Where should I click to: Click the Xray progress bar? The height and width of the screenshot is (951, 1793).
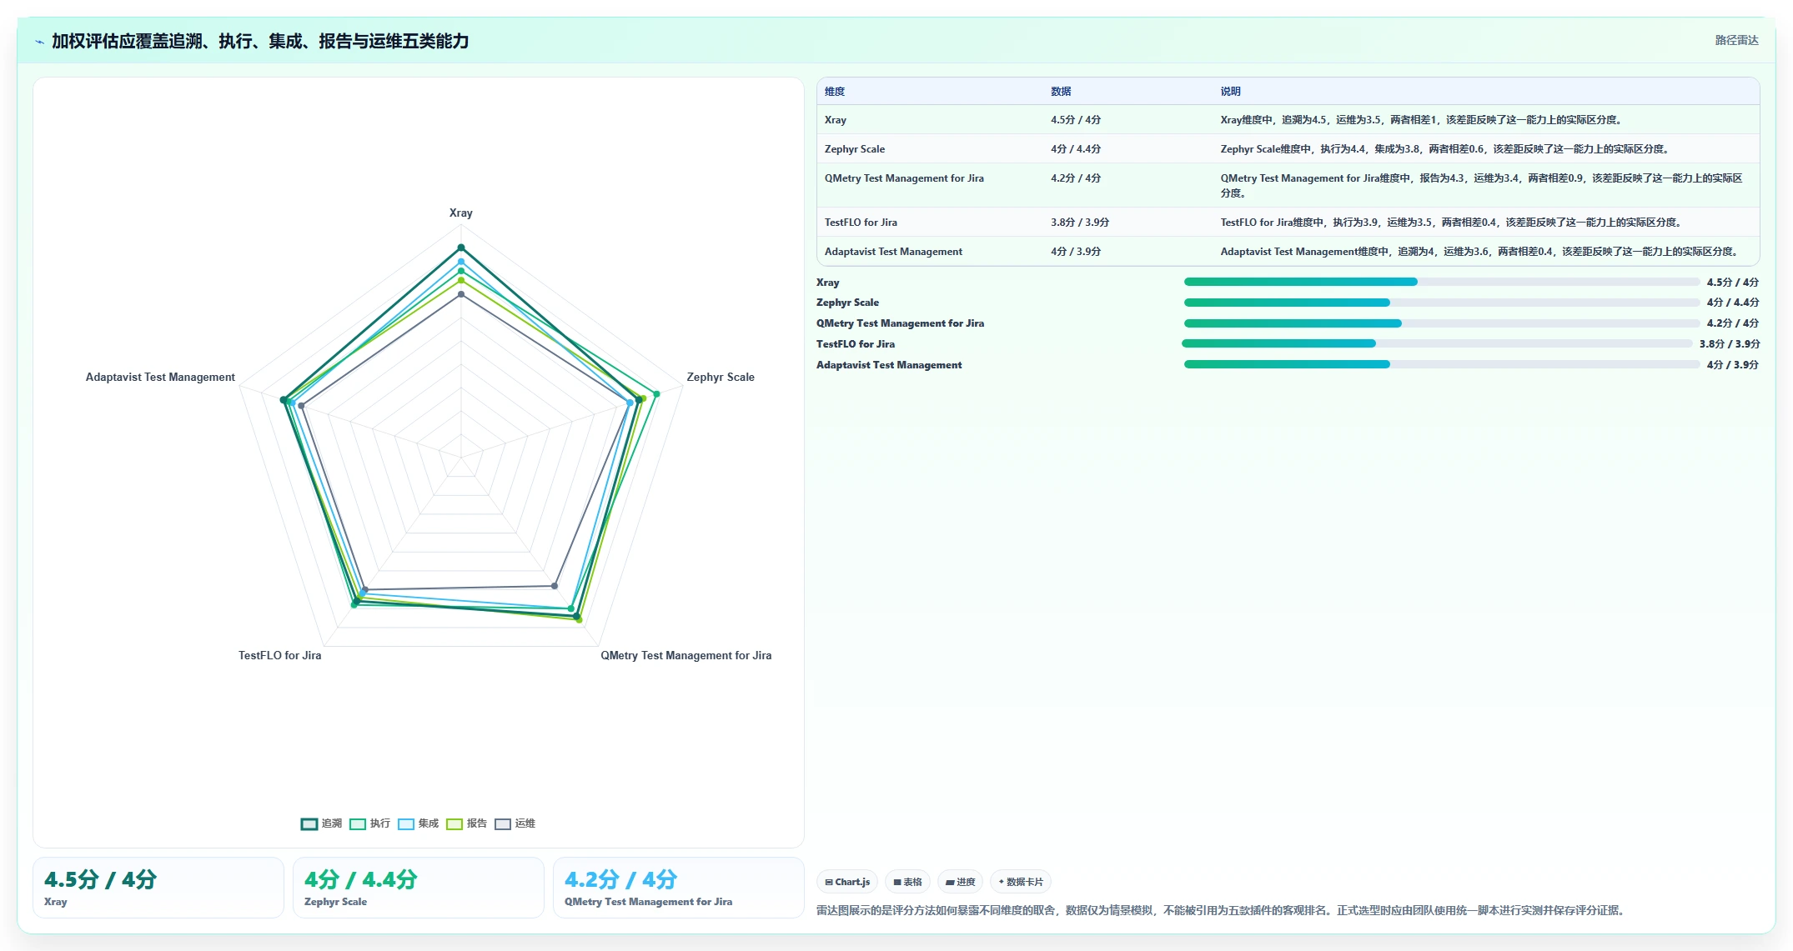coord(1441,282)
